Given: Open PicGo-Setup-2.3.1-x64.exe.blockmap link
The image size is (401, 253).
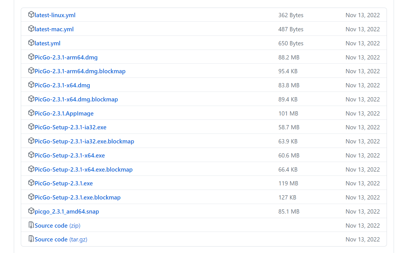Looking at the screenshot, I should coord(83,170).
